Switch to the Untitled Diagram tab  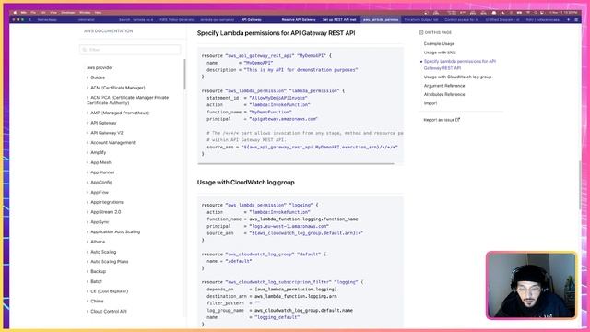[x=502, y=19]
